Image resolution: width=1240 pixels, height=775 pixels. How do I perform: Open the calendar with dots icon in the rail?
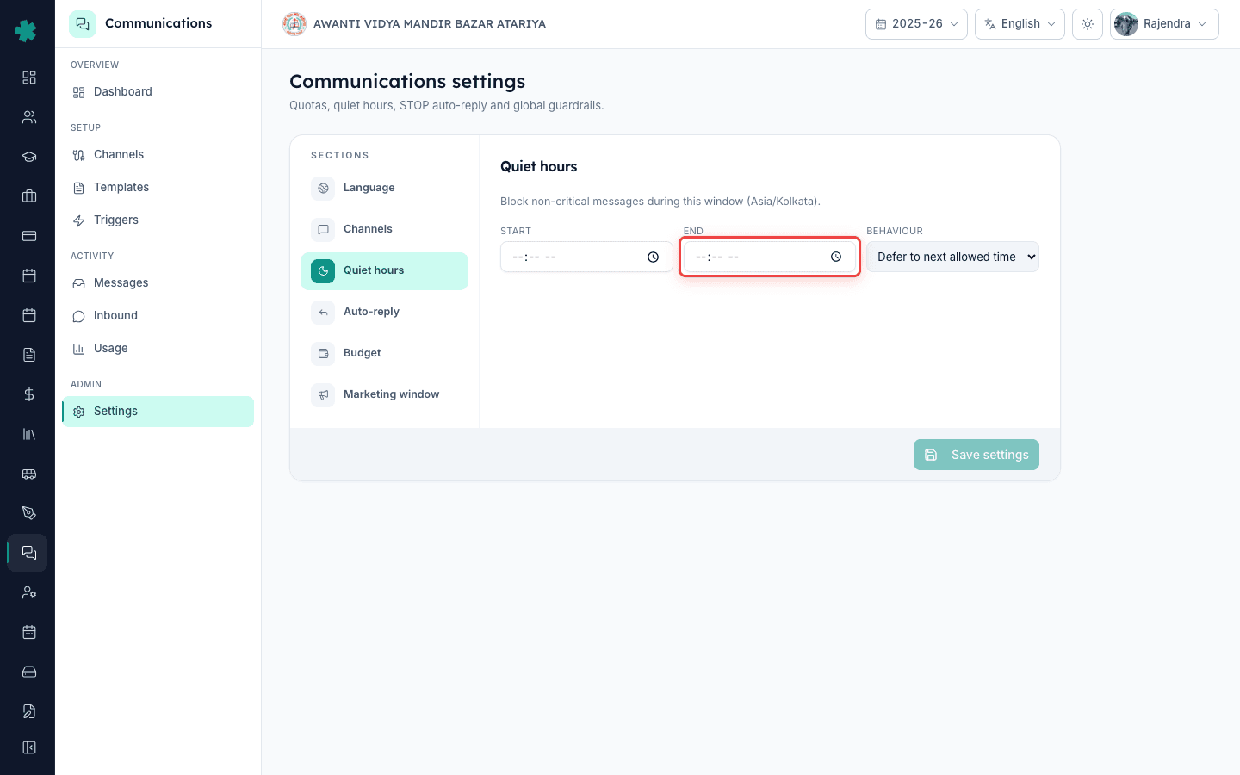29,632
